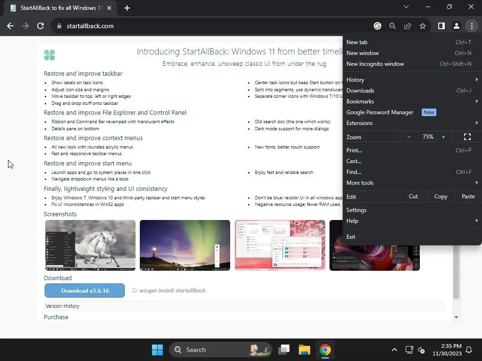
Task: Show hidden system tray icons
Action: click(394, 350)
